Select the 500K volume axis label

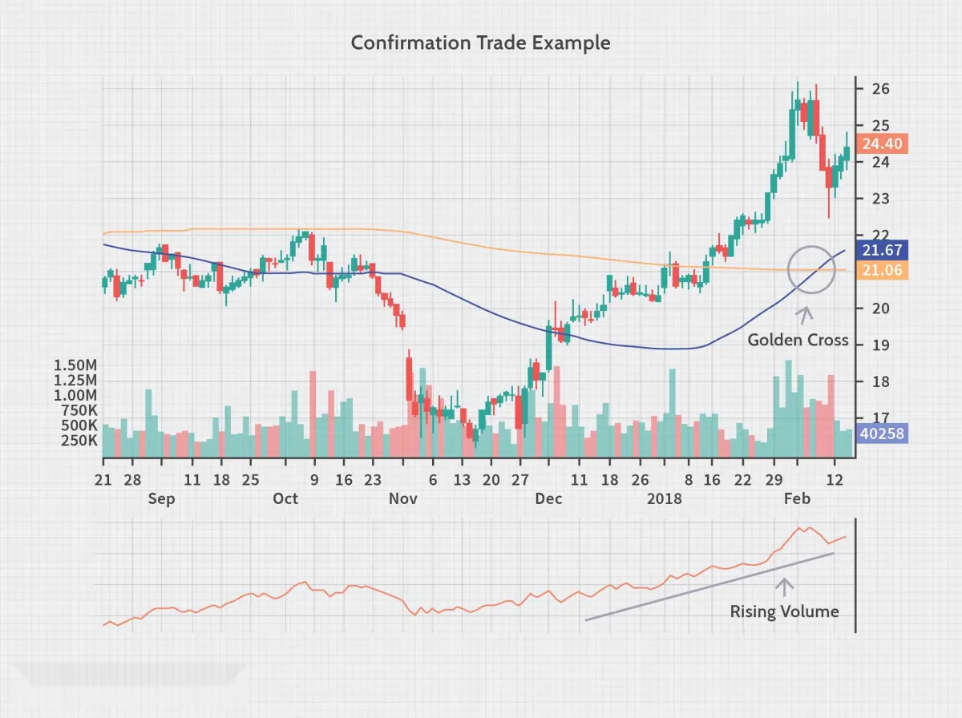pos(79,426)
